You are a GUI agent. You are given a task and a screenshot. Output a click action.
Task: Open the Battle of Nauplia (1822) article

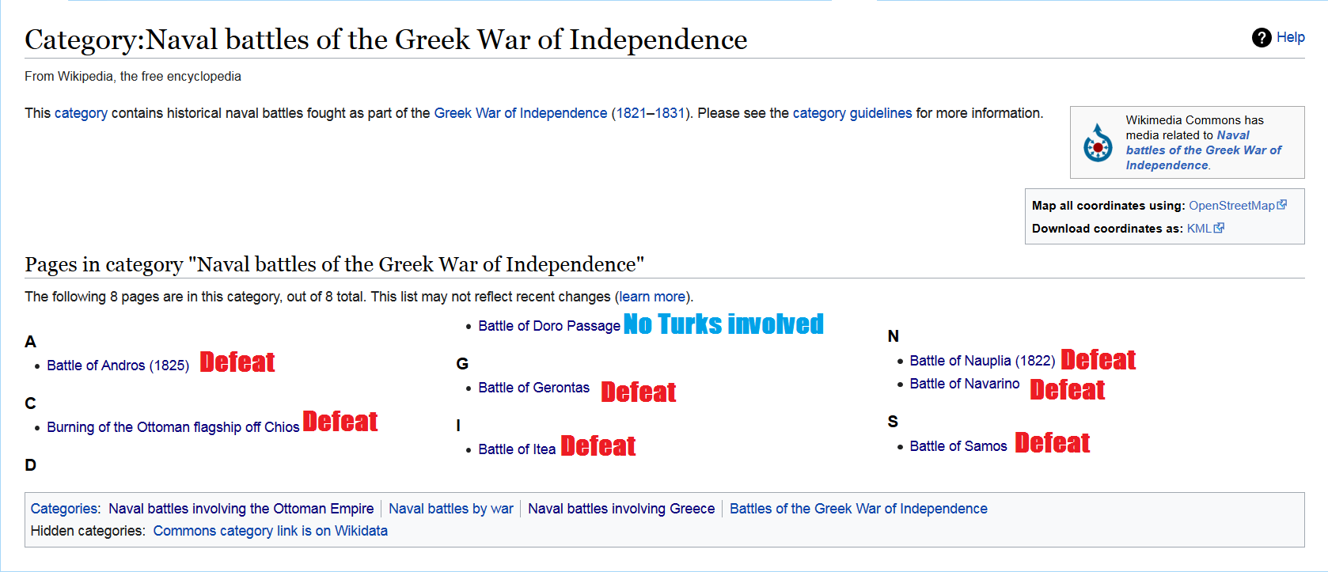click(982, 361)
